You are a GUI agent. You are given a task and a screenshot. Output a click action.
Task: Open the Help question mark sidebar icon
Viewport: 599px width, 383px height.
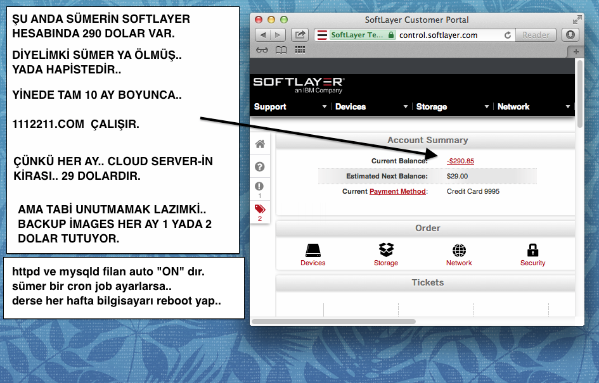(260, 166)
